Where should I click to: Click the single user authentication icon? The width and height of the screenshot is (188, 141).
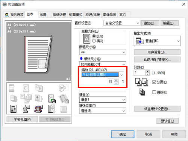(x=26, y=109)
